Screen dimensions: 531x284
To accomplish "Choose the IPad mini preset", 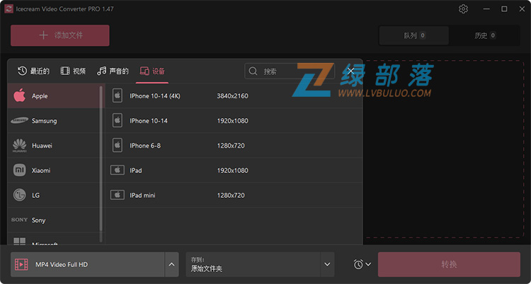I will click(x=234, y=195).
